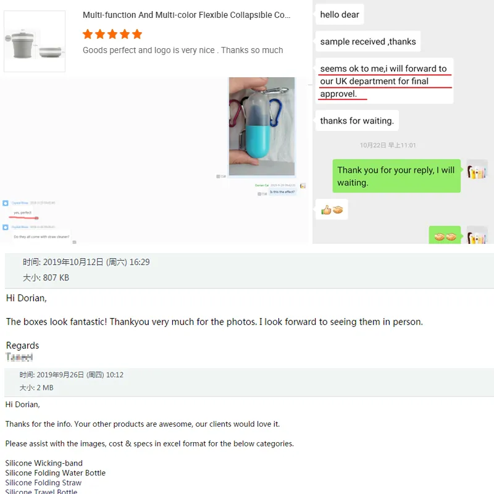Open the capsule container photo in chat
Image resolution: width=494 pixels, height=494 pixels.
pyautogui.click(x=262, y=126)
